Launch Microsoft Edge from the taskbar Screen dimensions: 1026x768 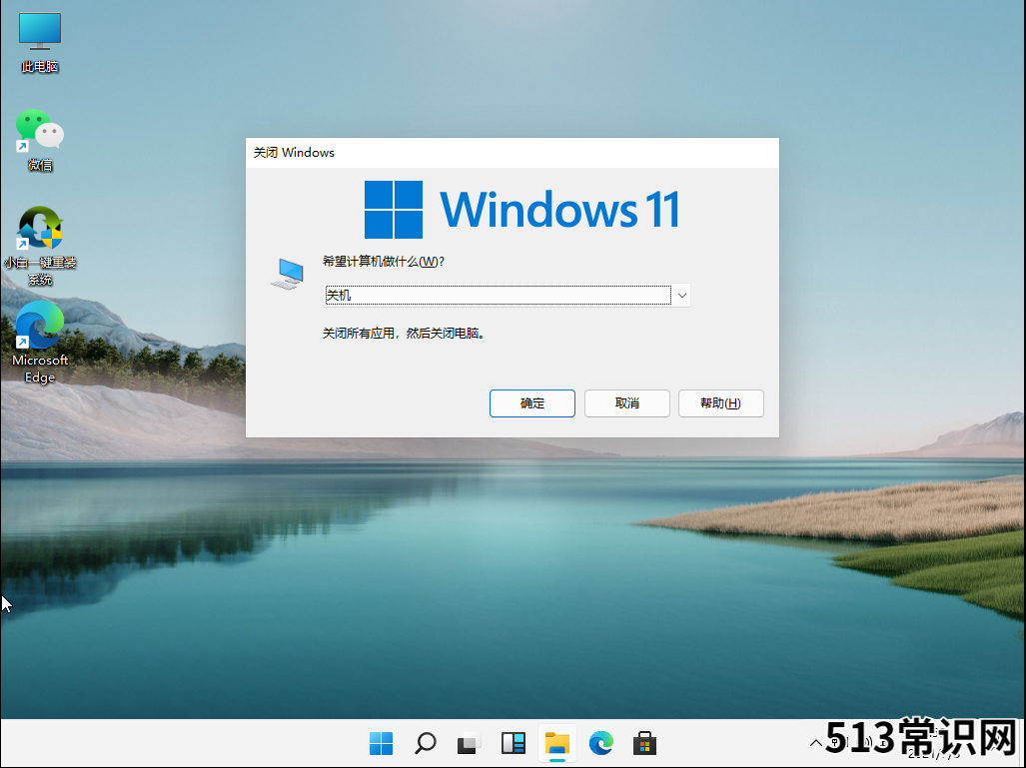coord(600,743)
